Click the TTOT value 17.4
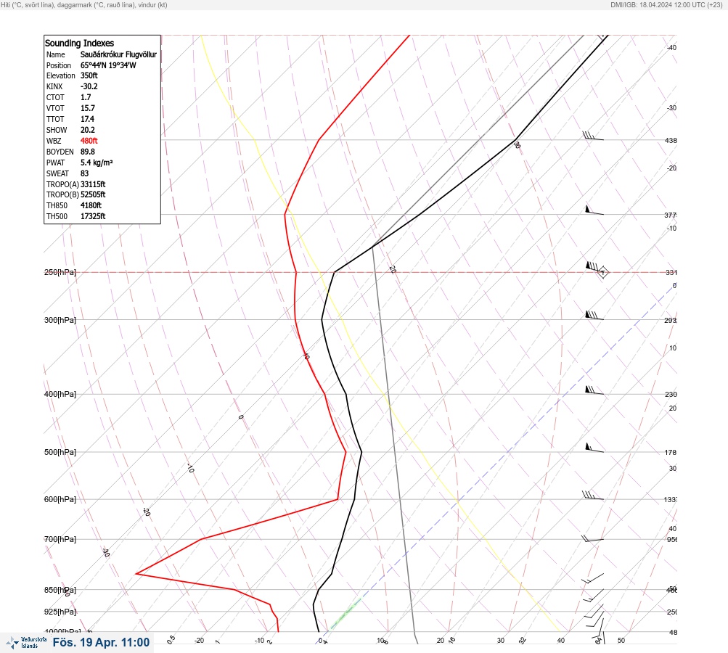 (87, 119)
